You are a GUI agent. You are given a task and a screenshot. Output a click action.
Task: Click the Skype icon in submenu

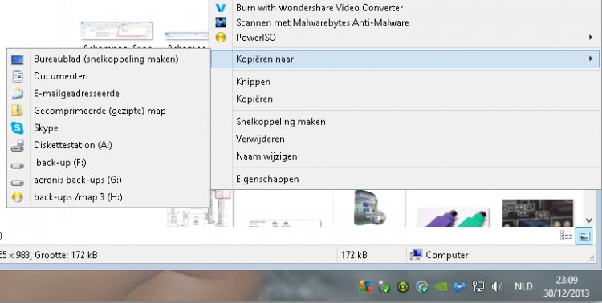pos(18,127)
